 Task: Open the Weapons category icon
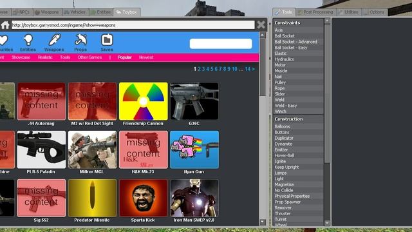point(54,43)
